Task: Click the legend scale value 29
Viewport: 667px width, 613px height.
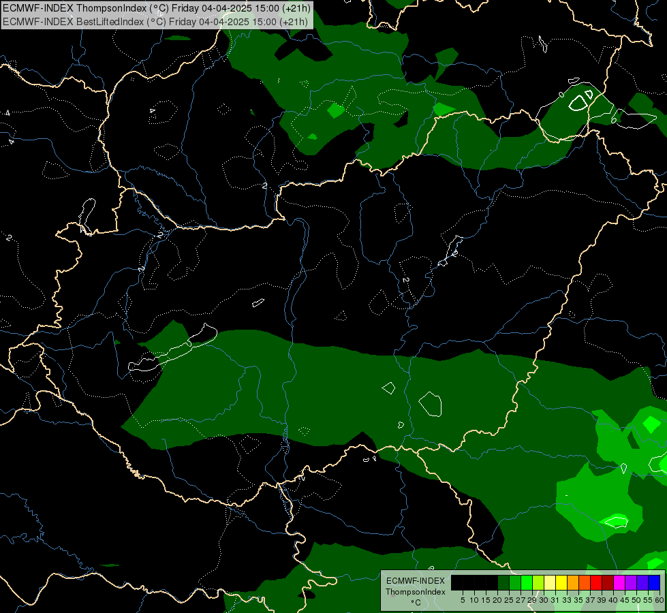Action: click(x=531, y=600)
